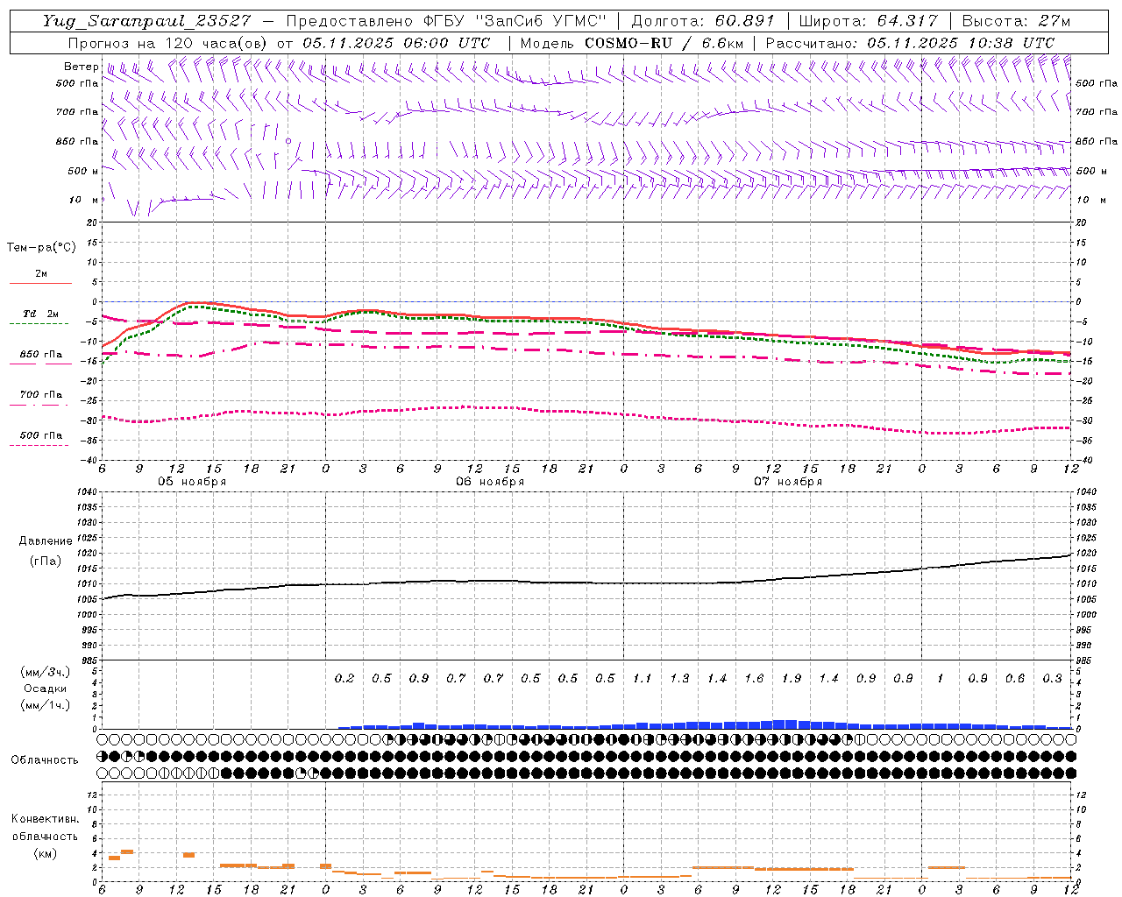
Task: Click the Облачность cloudiness label
Action: click(x=44, y=760)
